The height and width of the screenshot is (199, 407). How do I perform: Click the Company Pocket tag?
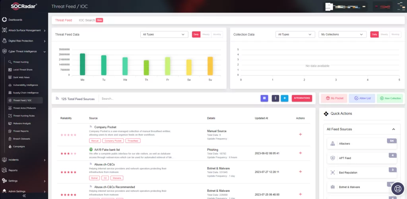pos(113,141)
